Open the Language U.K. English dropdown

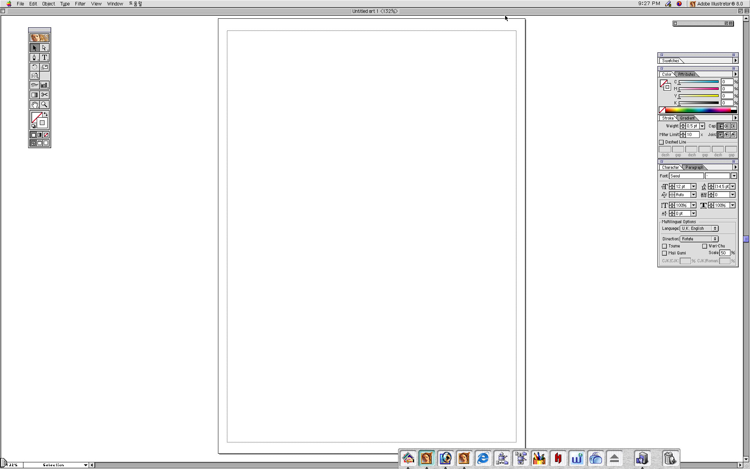(699, 229)
